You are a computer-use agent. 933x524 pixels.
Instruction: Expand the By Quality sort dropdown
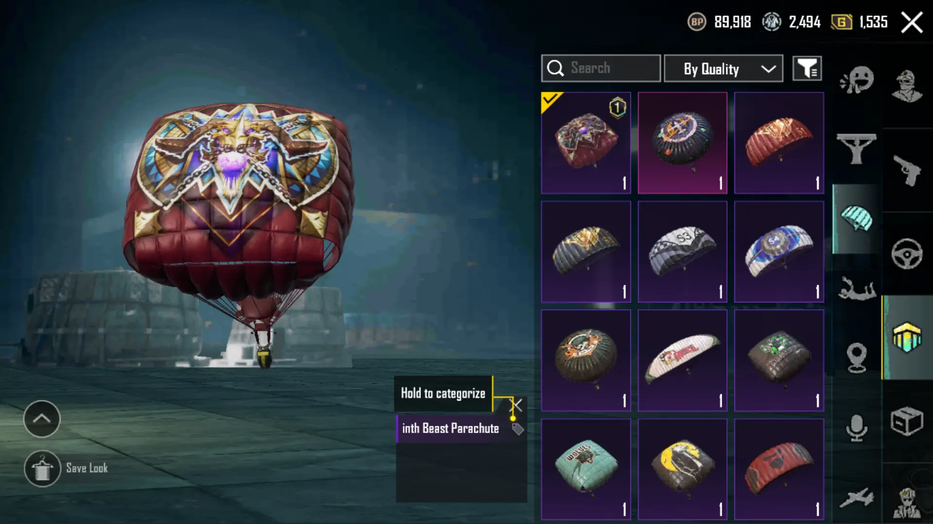(x=724, y=68)
